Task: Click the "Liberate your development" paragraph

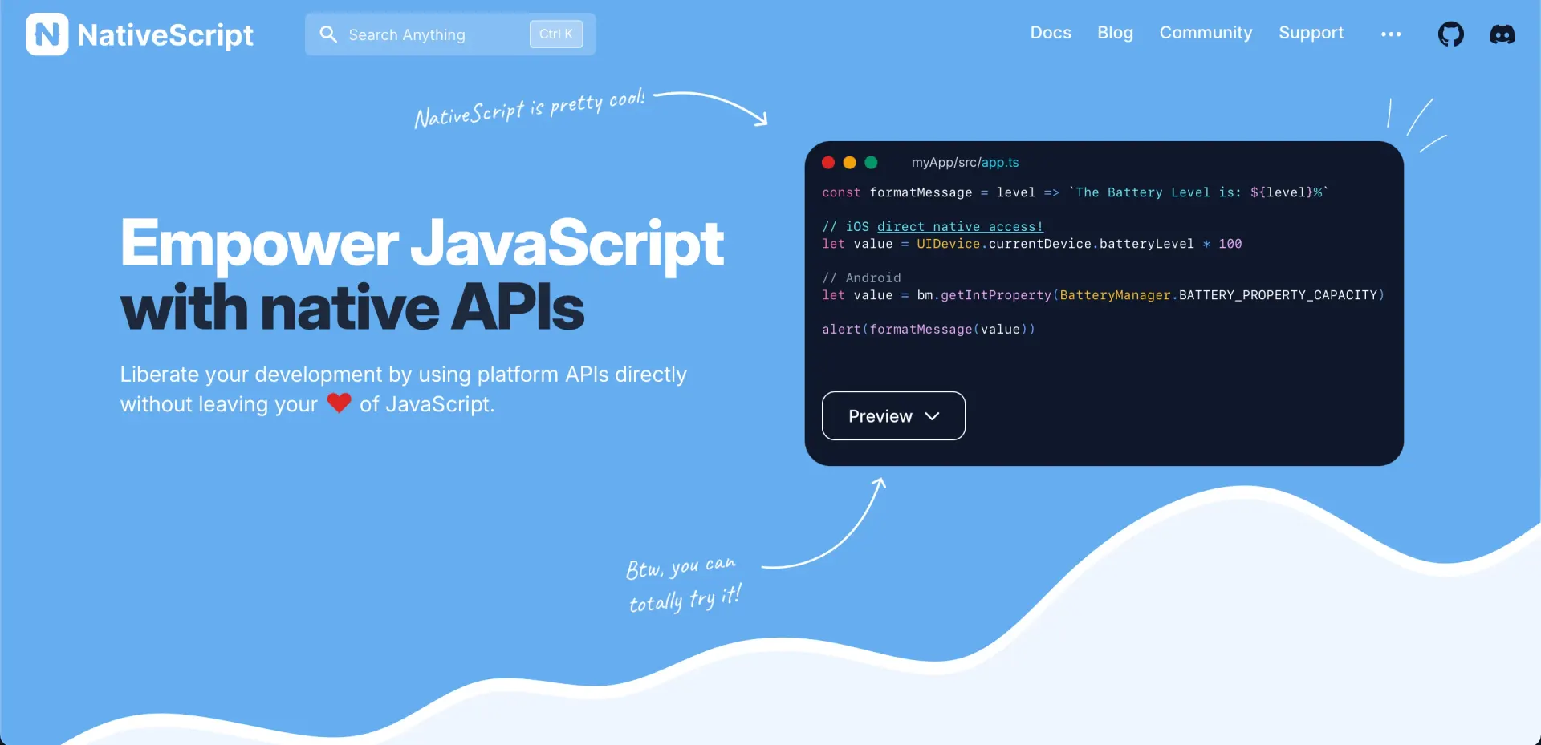Action: pos(404,389)
